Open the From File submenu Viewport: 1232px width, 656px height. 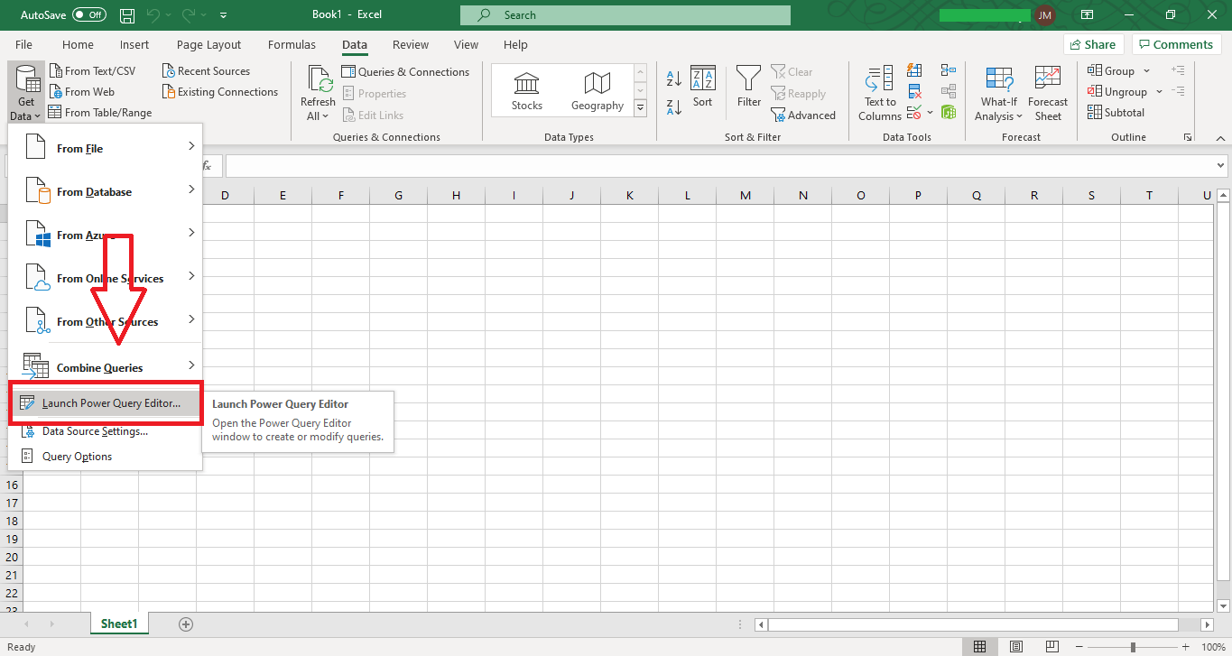[106, 148]
